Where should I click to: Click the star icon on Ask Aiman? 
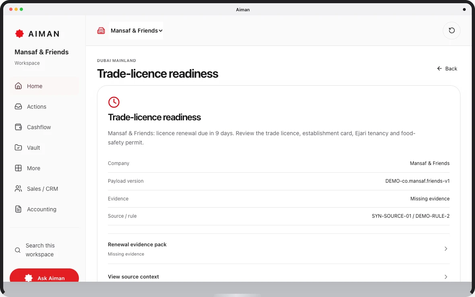pyautogui.click(x=29, y=278)
